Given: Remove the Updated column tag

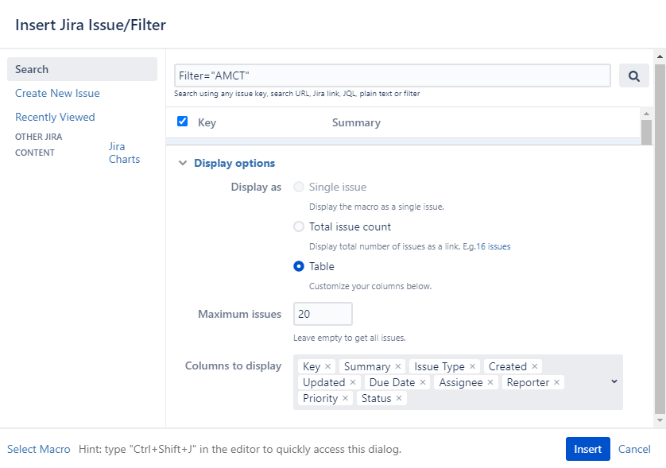Looking at the screenshot, I should pos(353,383).
